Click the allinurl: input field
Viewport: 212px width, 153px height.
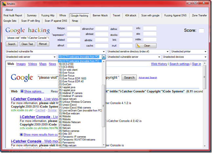pyautogui.click(x=73, y=45)
